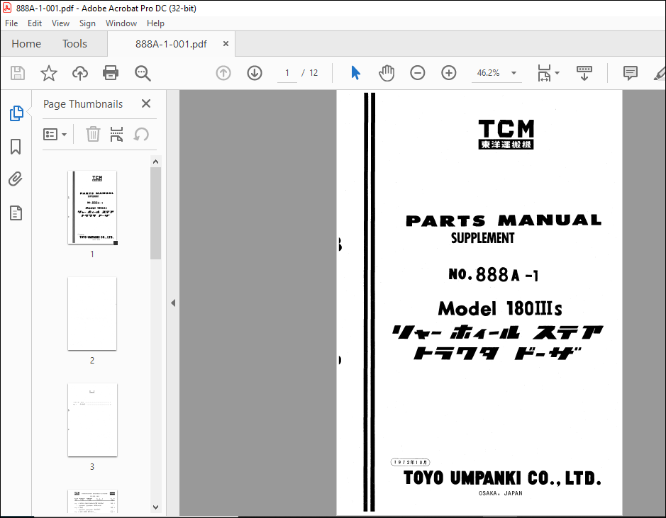Open the Help menu
This screenshot has width=666, height=518.
point(155,23)
